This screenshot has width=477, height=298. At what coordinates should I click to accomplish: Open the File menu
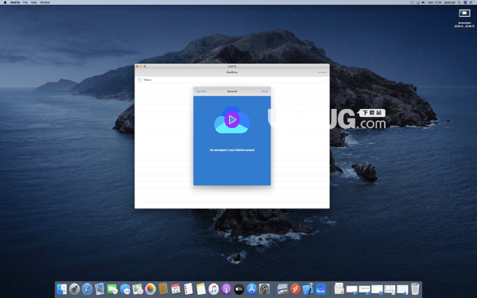25,2
